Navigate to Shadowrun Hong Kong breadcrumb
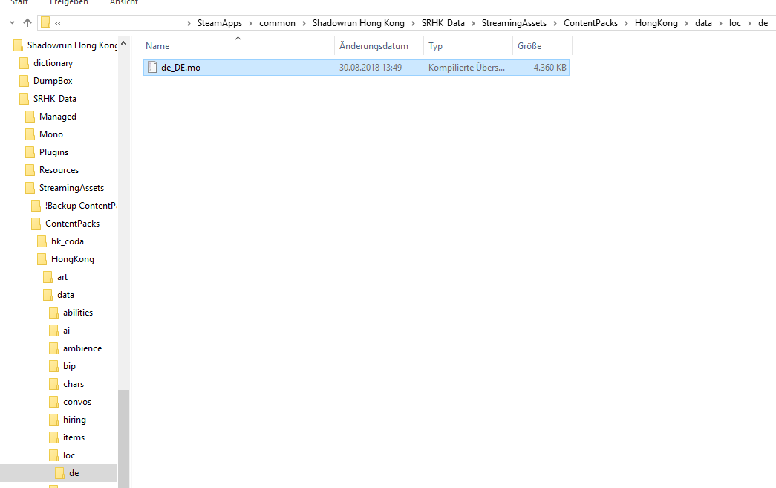776x488 pixels. [359, 23]
